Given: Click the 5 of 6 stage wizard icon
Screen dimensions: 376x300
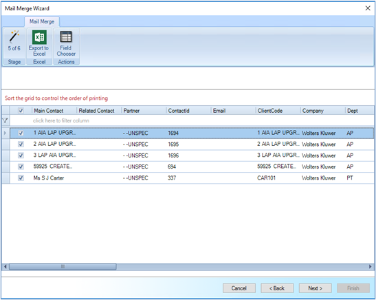Looking at the screenshot, I should pos(14,41).
